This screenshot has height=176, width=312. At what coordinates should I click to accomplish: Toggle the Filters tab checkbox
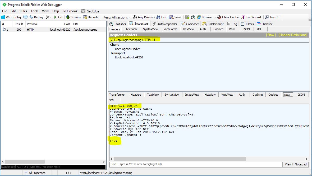pos(242,24)
